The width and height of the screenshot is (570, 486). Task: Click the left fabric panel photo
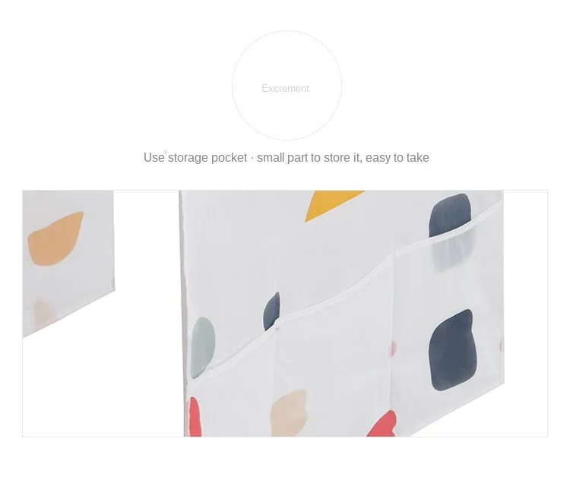pos(68,264)
